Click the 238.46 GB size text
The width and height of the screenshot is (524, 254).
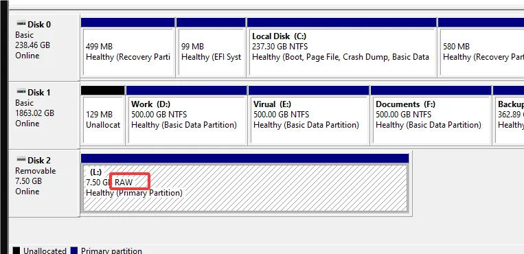pos(32,45)
